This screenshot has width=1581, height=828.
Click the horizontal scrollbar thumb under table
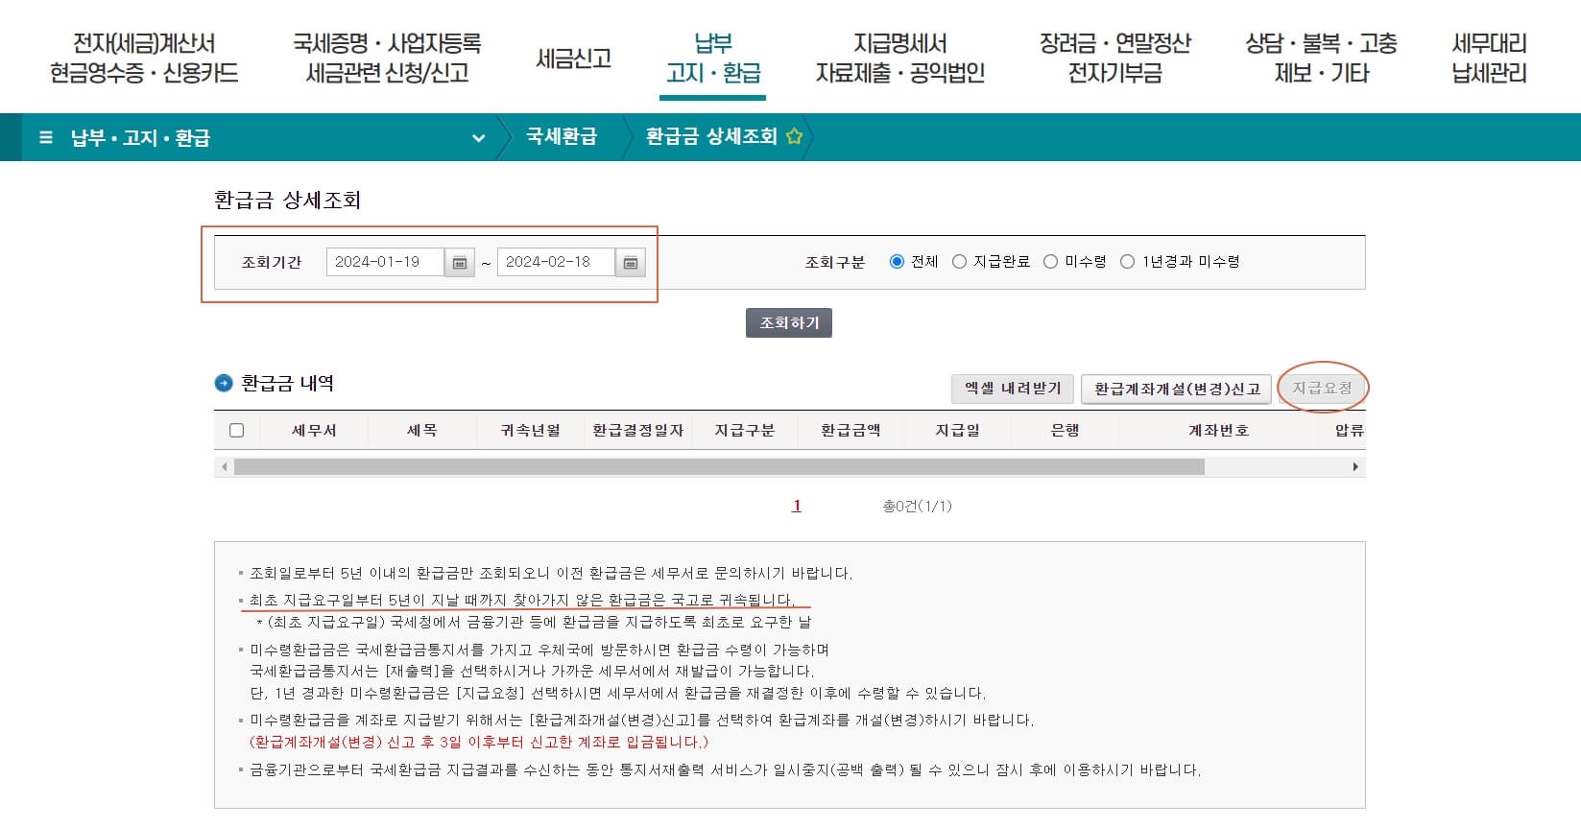click(x=719, y=467)
